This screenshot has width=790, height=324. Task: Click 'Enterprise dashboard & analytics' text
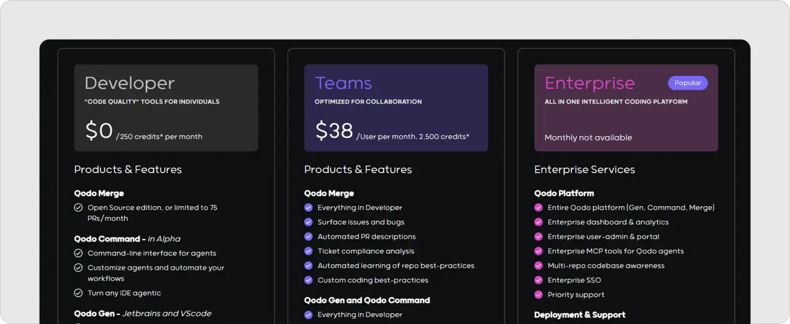coord(608,222)
